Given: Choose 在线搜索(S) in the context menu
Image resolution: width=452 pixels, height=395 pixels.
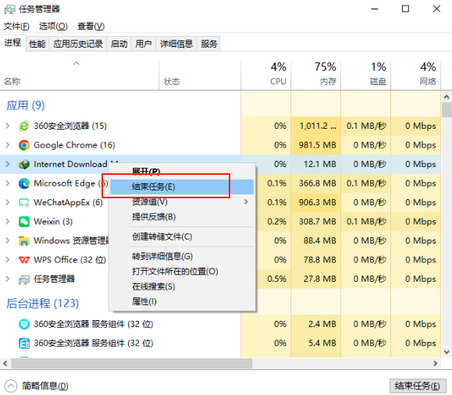Looking at the screenshot, I should click(182, 286).
